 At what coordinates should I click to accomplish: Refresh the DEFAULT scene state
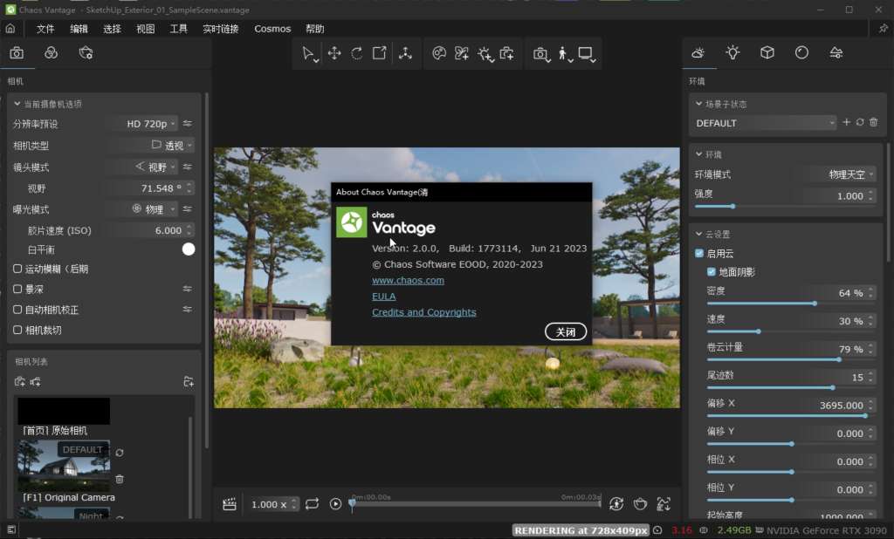click(x=860, y=122)
